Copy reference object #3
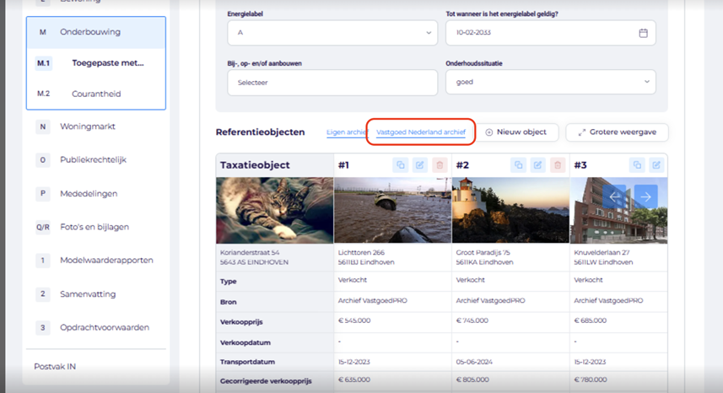 tap(638, 165)
